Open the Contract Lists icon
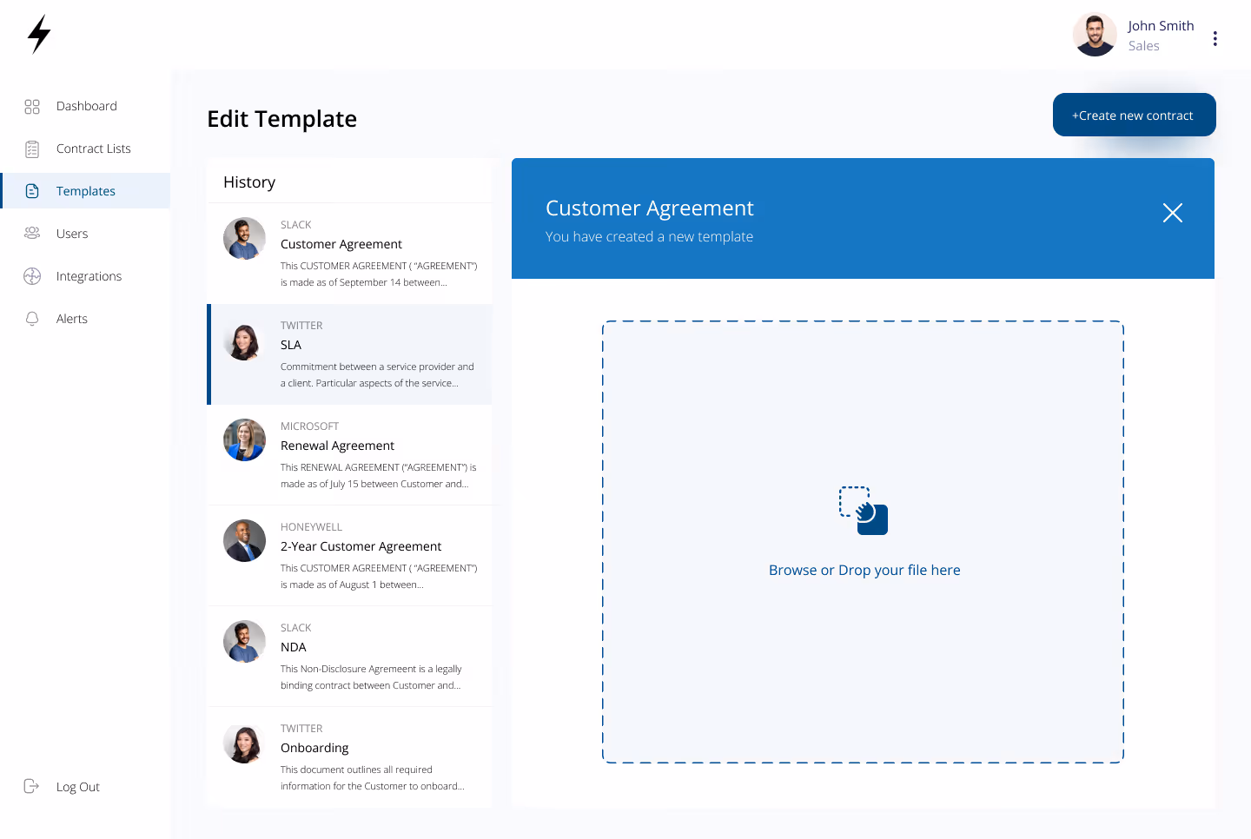The height and width of the screenshot is (839, 1251). 32,148
